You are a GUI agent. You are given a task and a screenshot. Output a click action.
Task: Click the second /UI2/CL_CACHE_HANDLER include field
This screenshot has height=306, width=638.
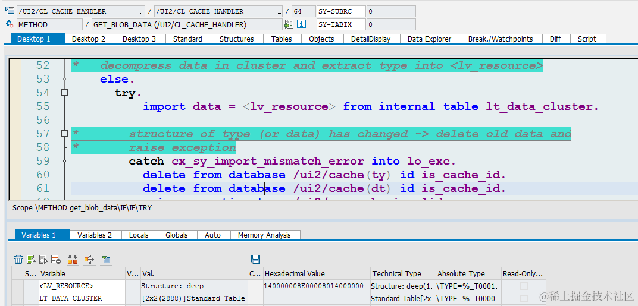pyautogui.click(x=218, y=11)
